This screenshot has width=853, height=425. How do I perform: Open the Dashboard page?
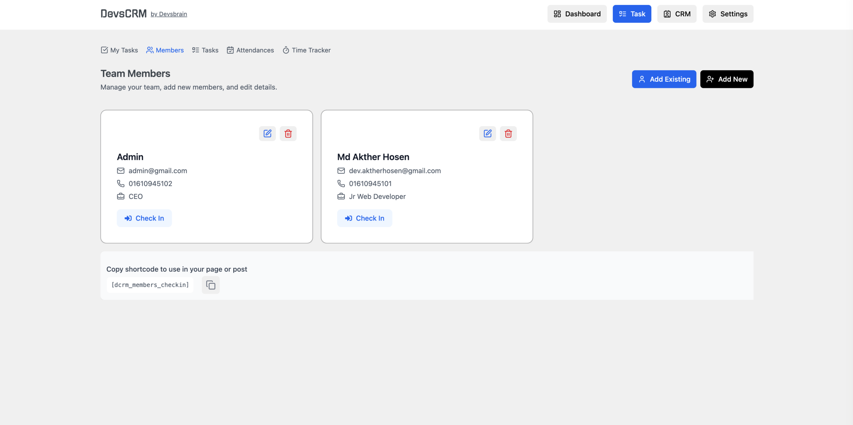(x=577, y=14)
